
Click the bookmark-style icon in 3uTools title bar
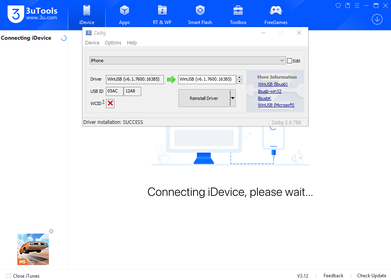[x=348, y=6]
